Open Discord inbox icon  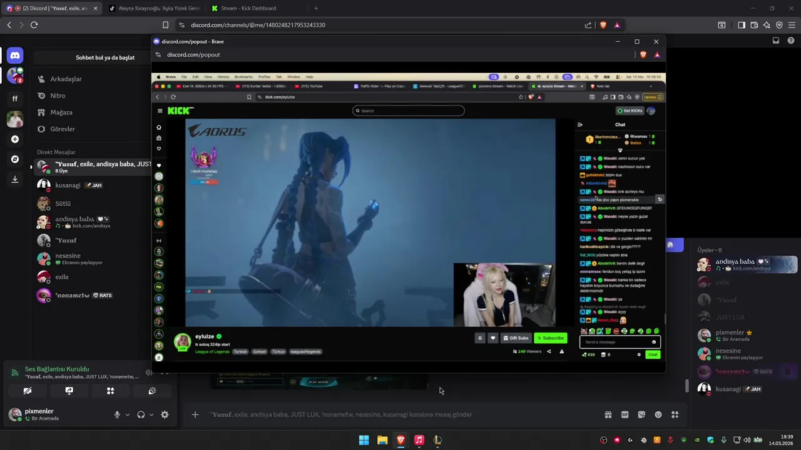[776, 41]
